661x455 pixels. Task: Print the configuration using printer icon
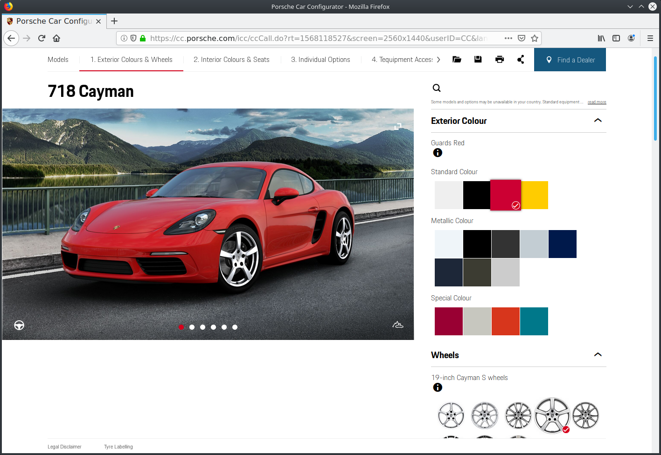(x=500, y=59)
